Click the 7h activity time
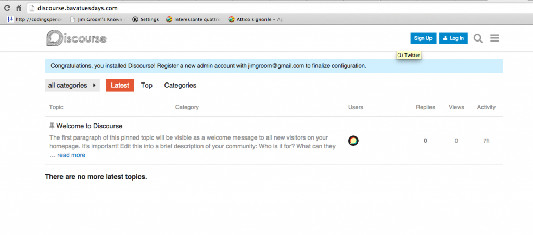The width and height of the screenshot is (533, 235). [x=486, y=141]
